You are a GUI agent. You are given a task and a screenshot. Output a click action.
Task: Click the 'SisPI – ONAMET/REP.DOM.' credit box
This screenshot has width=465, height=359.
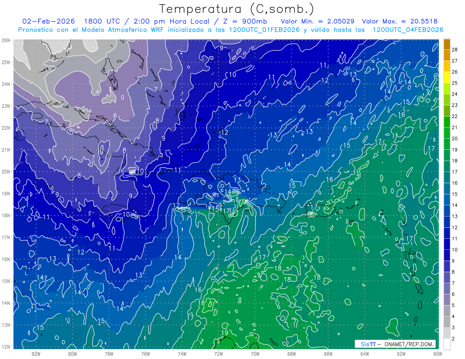click(395, 344)
